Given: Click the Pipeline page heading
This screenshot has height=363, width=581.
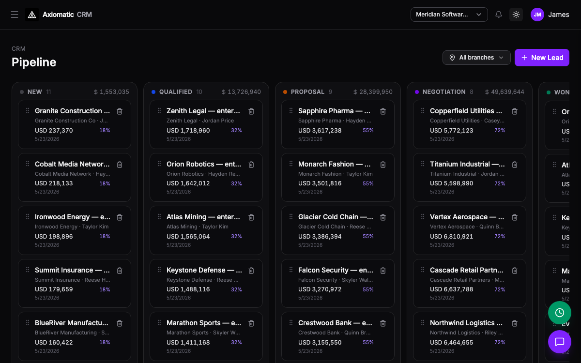Looking at the screenshot, I should pyautogui.click(x=34, y=62).
